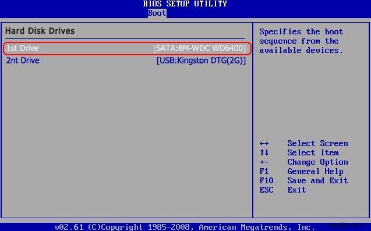Click the American Megatrends copyright line

[185, 227]
